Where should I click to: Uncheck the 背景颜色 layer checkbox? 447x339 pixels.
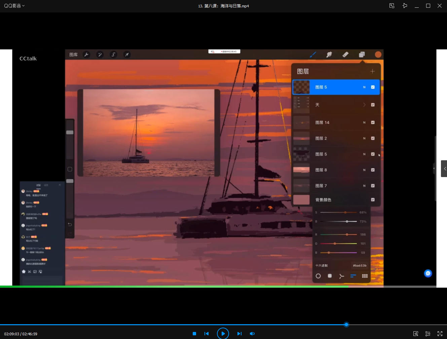[x=373, y=200]
